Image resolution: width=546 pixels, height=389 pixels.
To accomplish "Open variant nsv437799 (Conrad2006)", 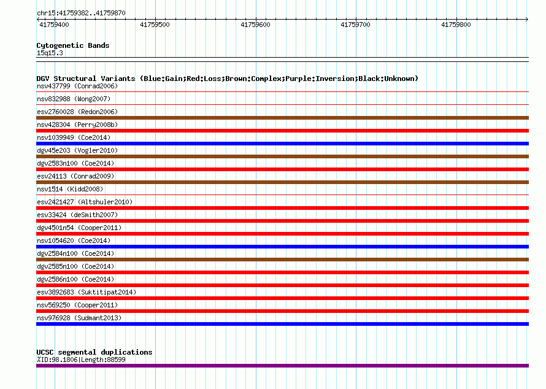I will [77, 86].
